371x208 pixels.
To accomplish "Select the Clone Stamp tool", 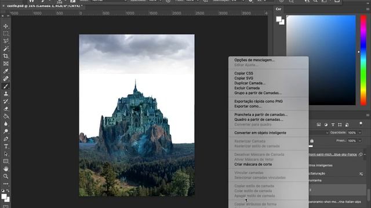I will click(x=6, y=94).
